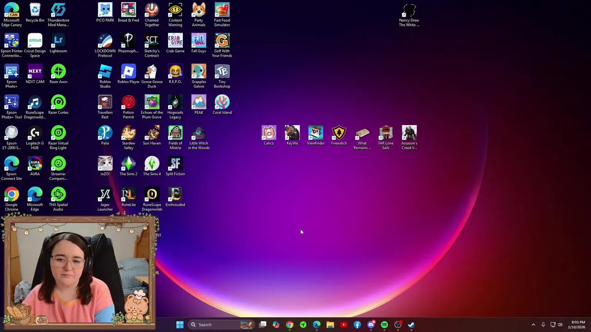The image size is (591, 332).
Task: Click the taskbar Search box
Action: [x=221, y=325]
